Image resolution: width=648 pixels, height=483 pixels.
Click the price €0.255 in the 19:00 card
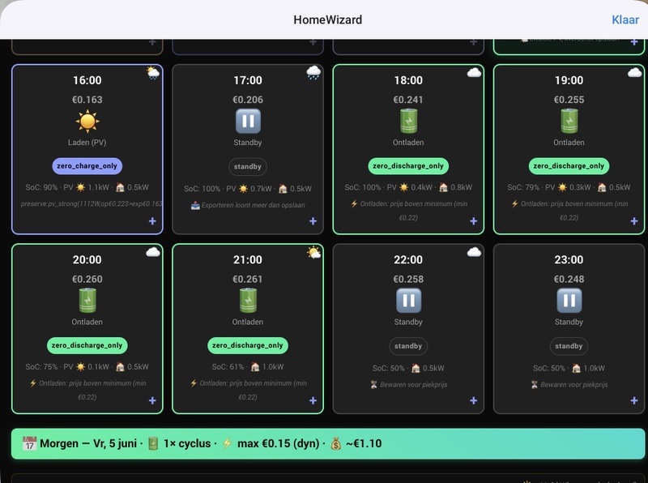(x=569, y=100)
